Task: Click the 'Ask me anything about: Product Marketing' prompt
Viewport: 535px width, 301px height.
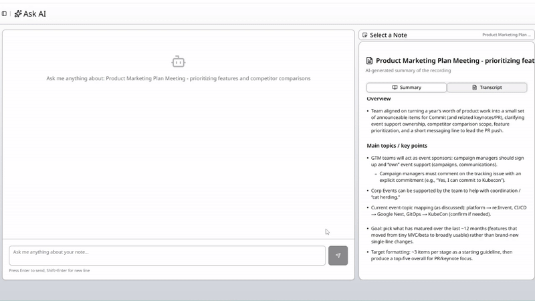Action: [x=179, y=78]
